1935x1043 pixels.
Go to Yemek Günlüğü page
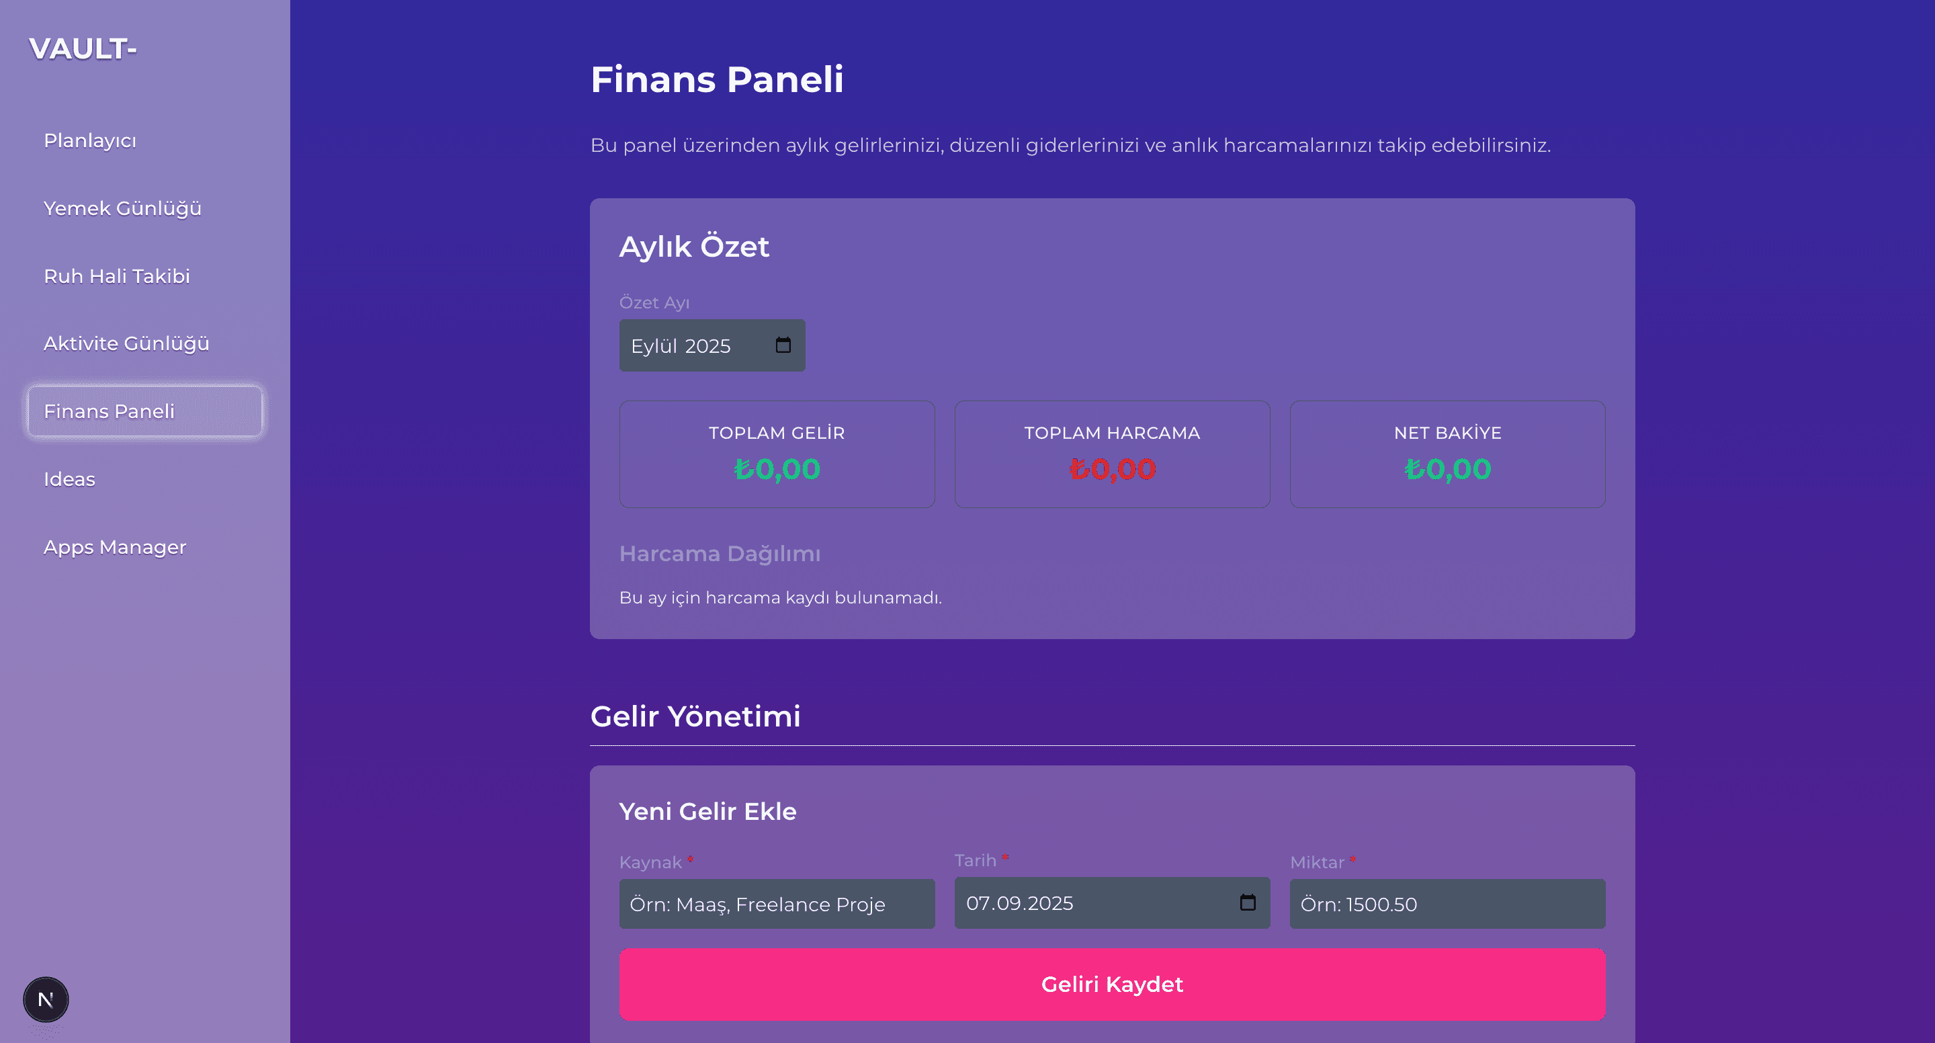pos(122,208)
